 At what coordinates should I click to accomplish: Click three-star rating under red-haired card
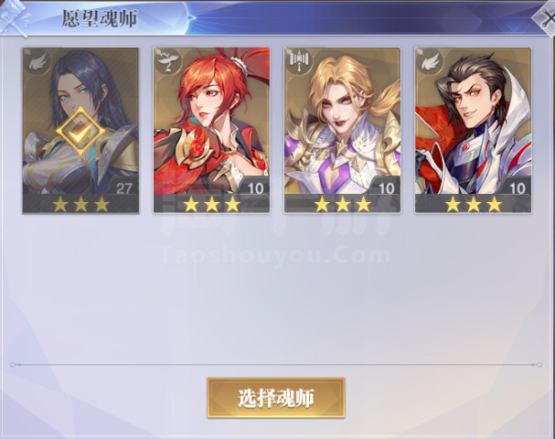point(211,204)
